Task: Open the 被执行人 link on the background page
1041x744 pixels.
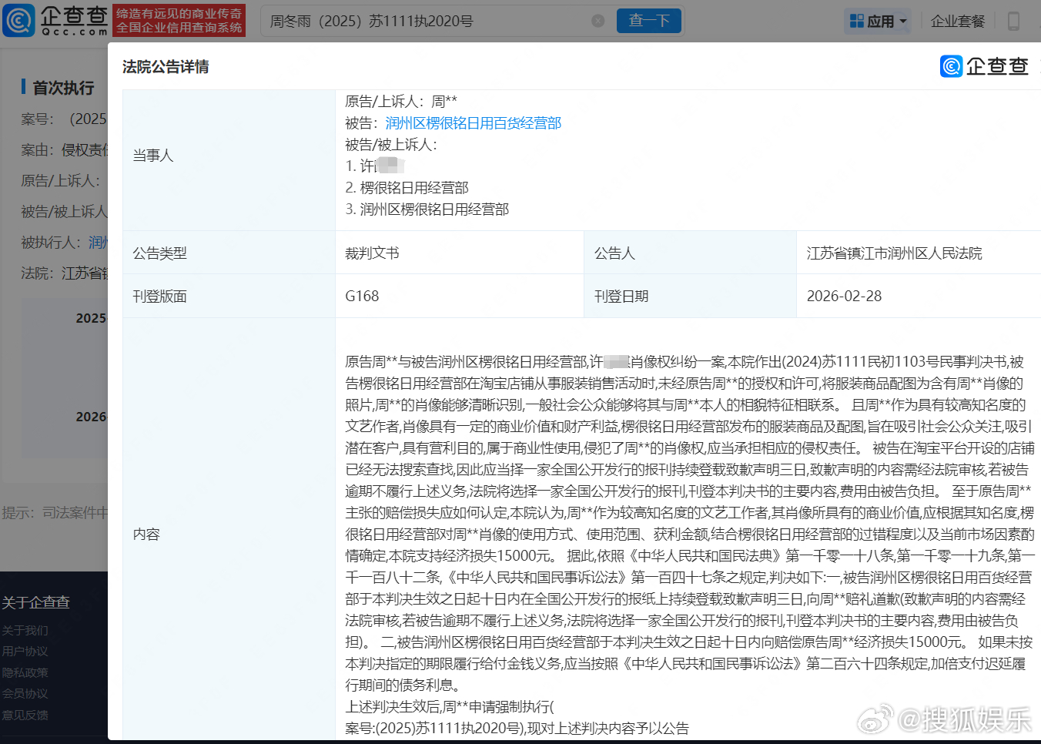Action: (98, 243)
